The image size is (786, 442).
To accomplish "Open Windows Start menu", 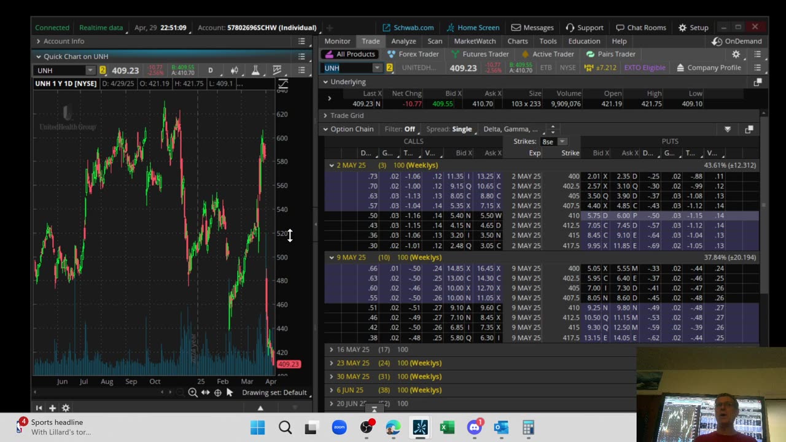I will (258, 427).
